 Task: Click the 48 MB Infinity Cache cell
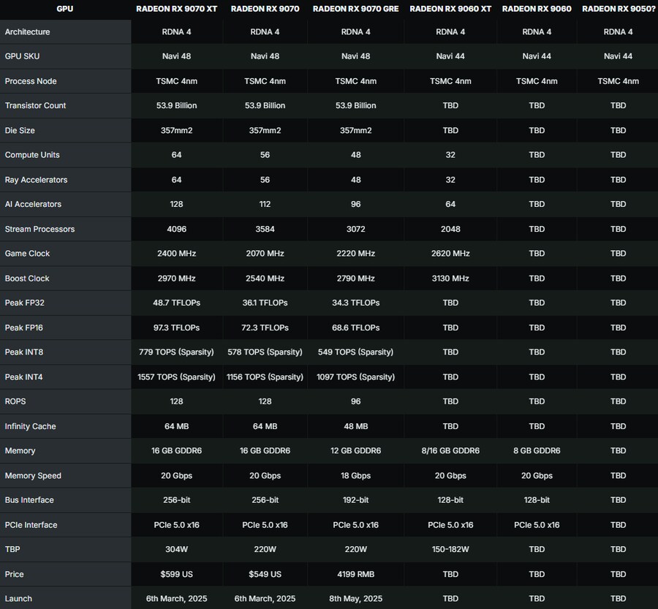pos(355,426)
